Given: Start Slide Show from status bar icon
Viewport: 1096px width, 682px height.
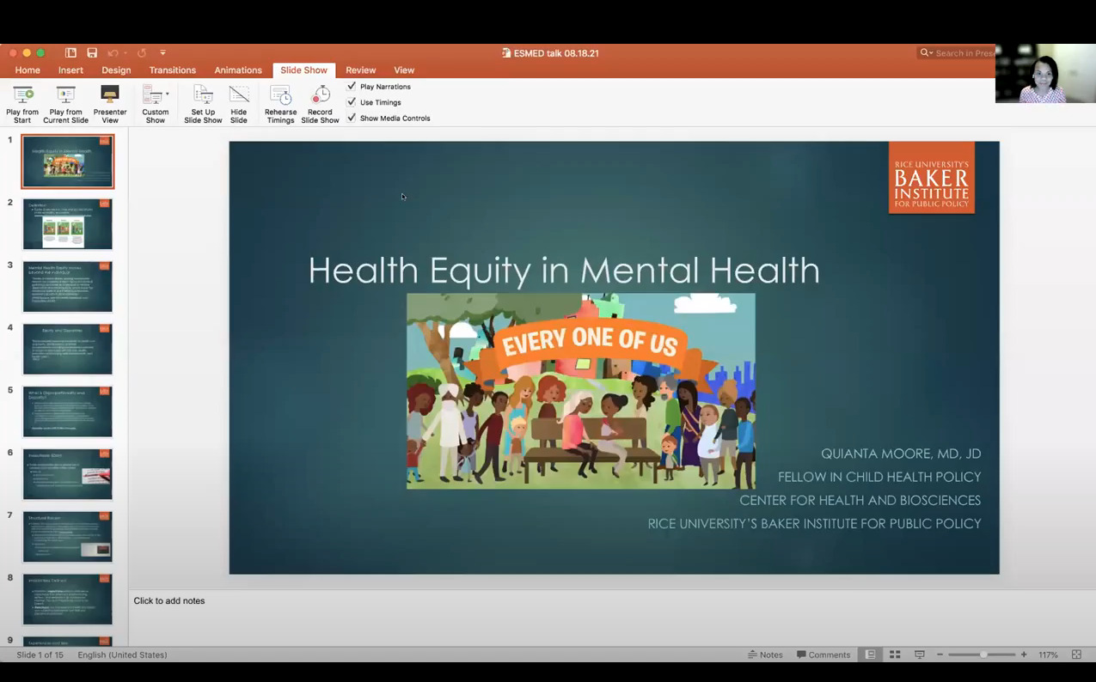Looking at the screenshot, I should (919, 655).
